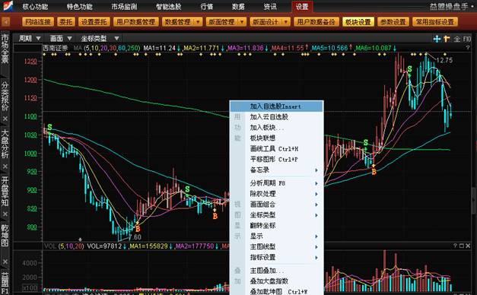
Task: Click the 板块设置 button
Action: (x=358, y=22)
